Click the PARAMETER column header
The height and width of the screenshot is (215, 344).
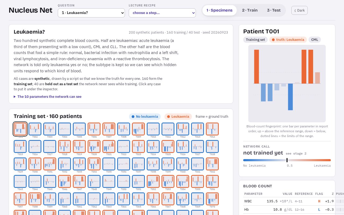coord(253,194)
